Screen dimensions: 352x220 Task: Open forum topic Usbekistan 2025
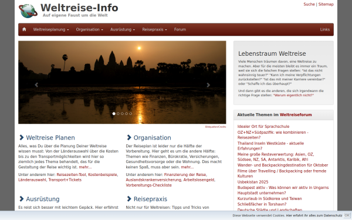click(x=253, y=182)
